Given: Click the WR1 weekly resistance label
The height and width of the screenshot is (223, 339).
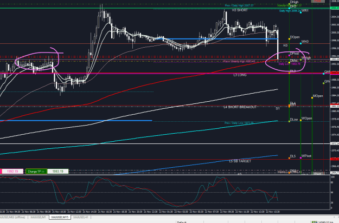Looking at the screenshot, I should [x=305, y=11].
